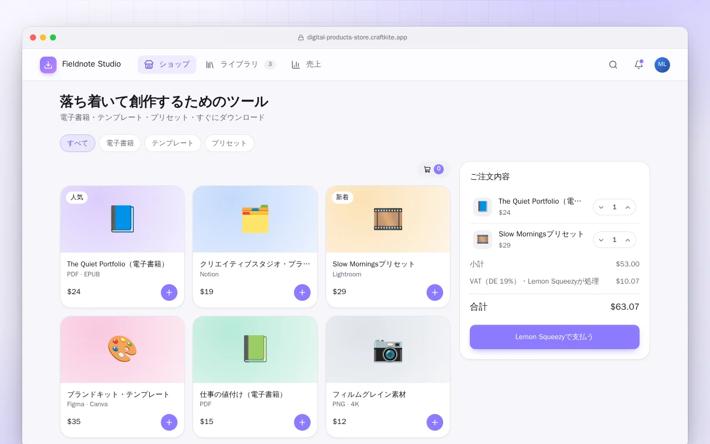
Task: Click the 人気 badge
Action: [x=77, y=198]
